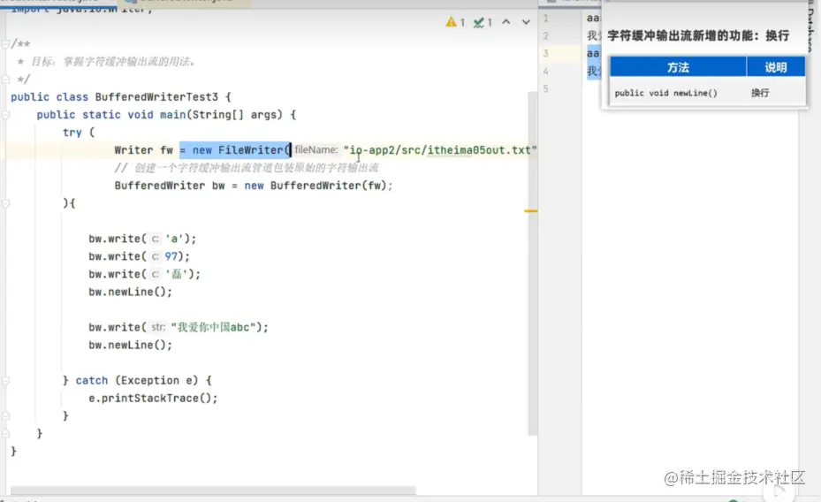
Task: Click 'Writer fw' variable declaration
Action: pos(143,150)
